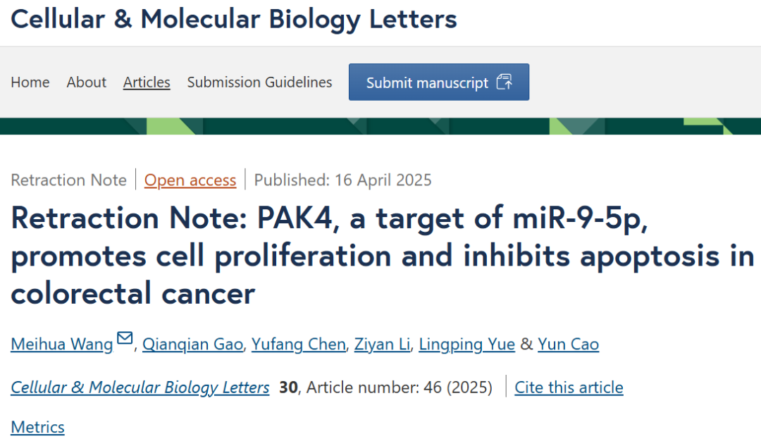The image size is (761, 446).
Task: Click the email envelope icon beside Meihua Wang
Action: (x=125, y=337)
